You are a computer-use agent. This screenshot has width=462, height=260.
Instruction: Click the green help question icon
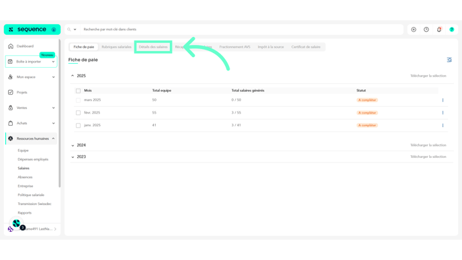pyautogui.click(x=452, y=30)
